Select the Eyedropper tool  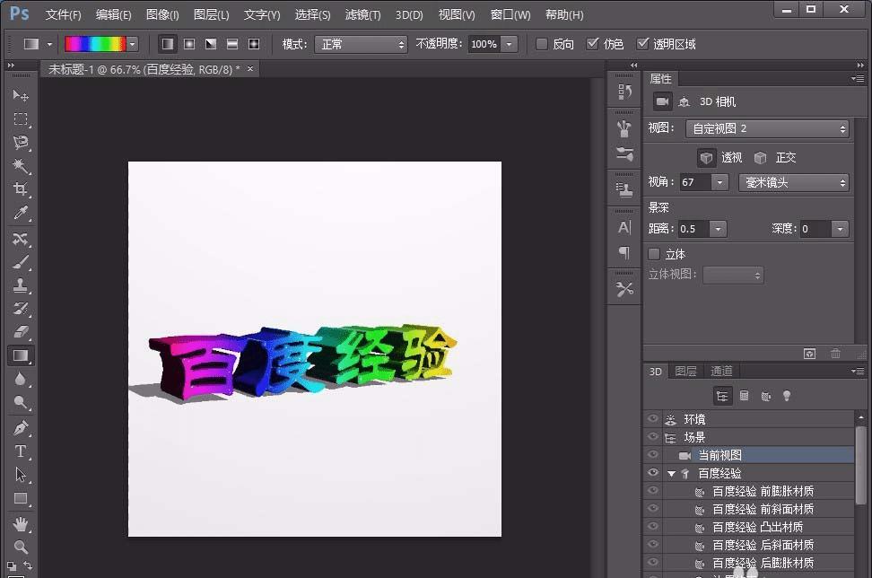point(21,213)
